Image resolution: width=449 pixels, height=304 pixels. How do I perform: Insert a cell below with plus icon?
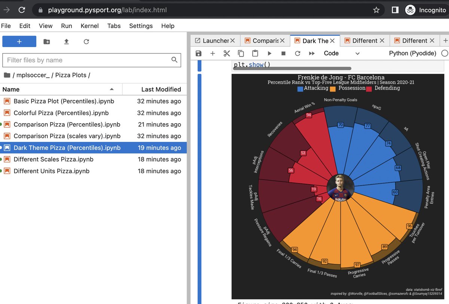tap(213, 53)
